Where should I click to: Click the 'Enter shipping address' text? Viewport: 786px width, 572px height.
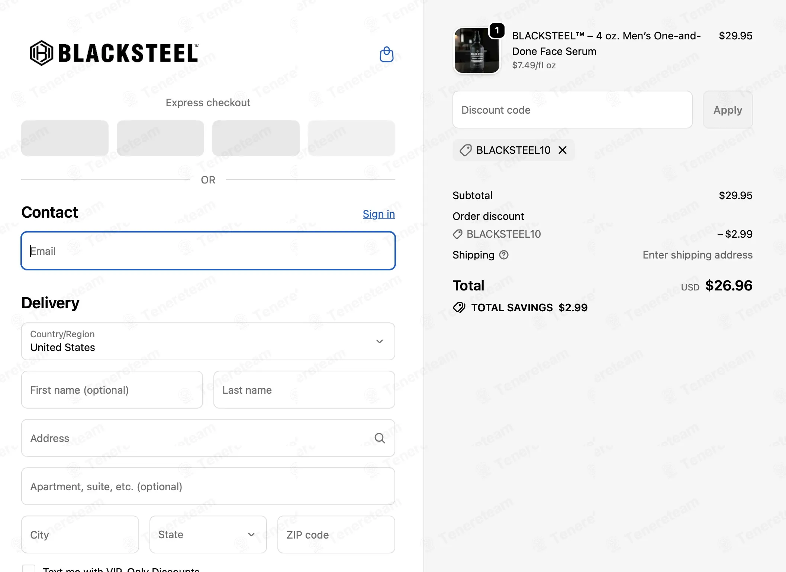pyautogui.click(x=698, y=255)
